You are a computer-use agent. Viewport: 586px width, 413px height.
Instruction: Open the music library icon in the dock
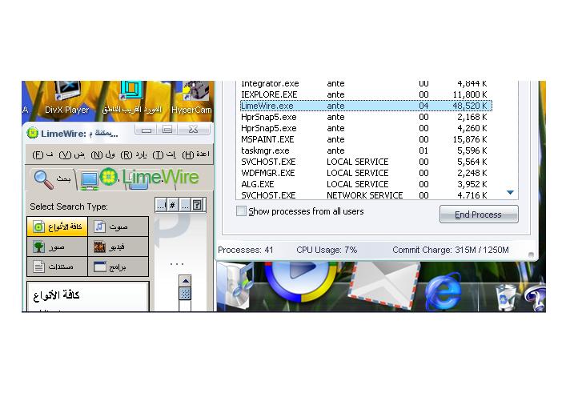tap(235, 285)
